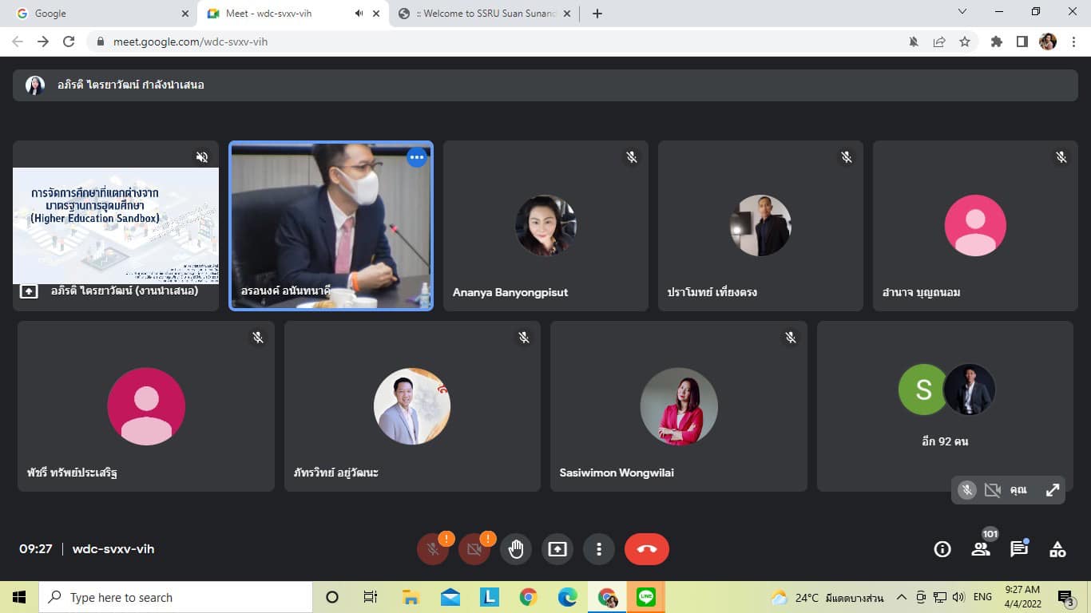Open the participants people panel
This screenshot has height=613, width=1091.
[x=980, y=549]
